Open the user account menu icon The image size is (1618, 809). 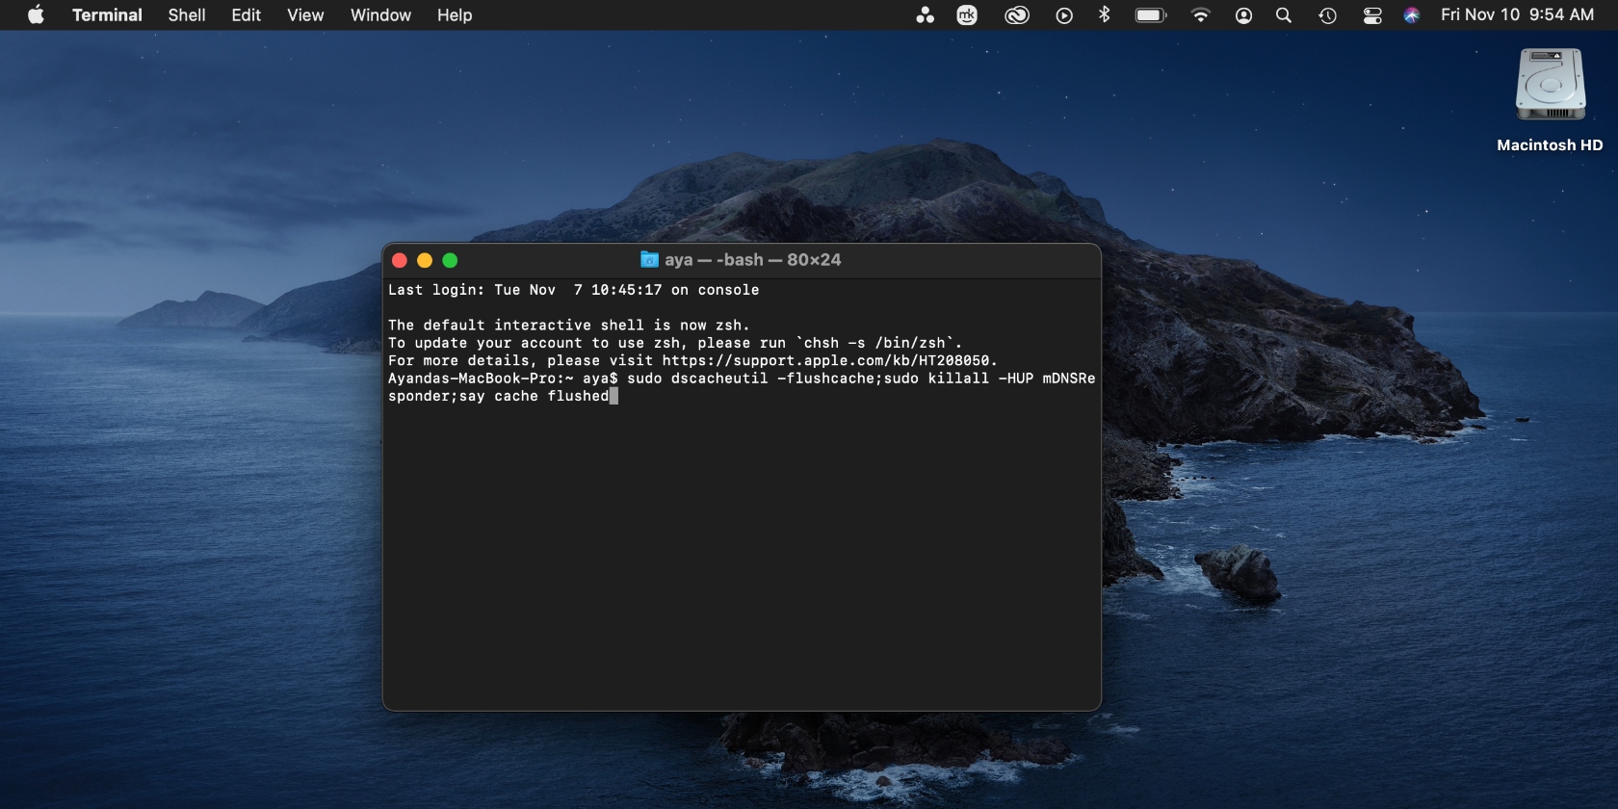(x=1243, y=15)
